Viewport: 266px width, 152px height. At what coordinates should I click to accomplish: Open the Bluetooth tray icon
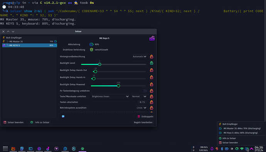pyautogui.click(x=222, y=149)
